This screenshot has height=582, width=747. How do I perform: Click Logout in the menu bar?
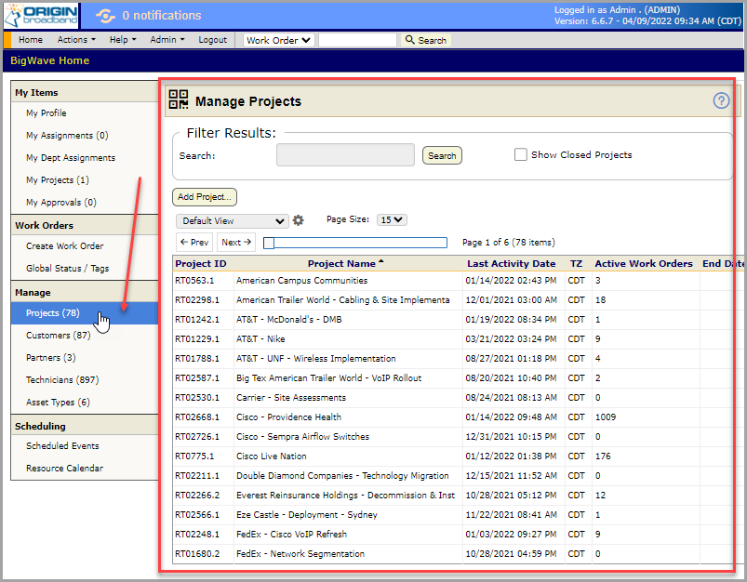coord(212,40)
